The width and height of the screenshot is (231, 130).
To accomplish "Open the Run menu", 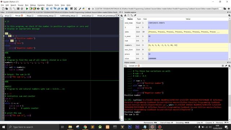I will click(x=27, y=5).
